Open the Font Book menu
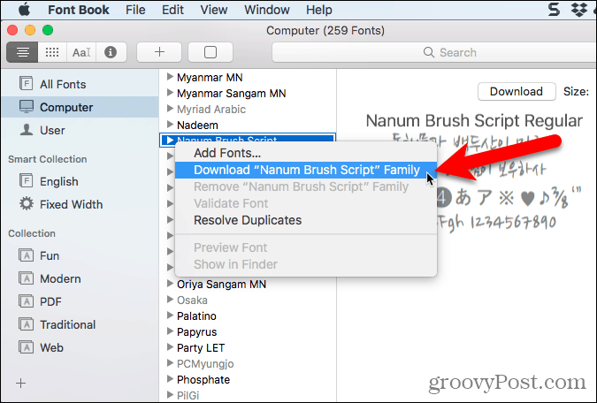Image resolution: width=597 pixels, height=403 pixels. [79, 10]
